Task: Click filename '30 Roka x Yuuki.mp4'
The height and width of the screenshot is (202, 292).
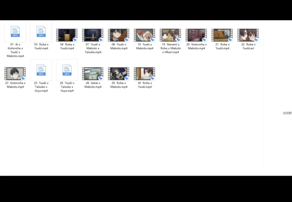Action: (145, 85)
